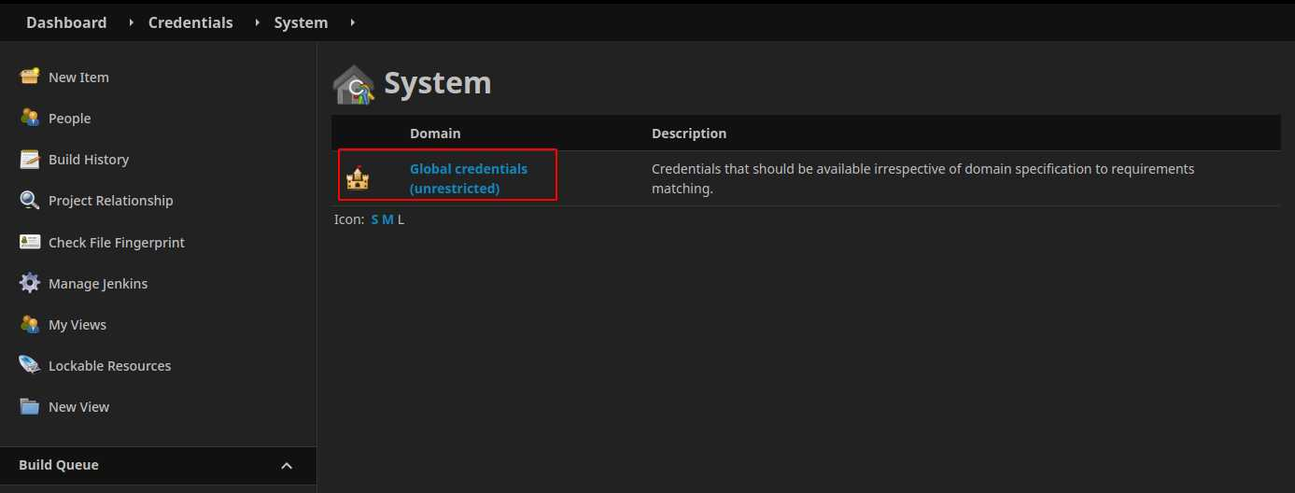The height and width of the screenshot is (493, 1295).
Task: Open the New Item link
Action: tap(78, 77)
